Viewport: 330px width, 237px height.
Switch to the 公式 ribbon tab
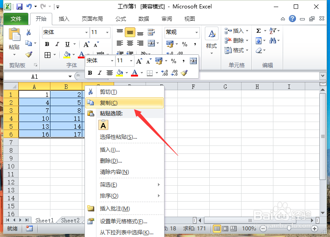tap(121, 19)
